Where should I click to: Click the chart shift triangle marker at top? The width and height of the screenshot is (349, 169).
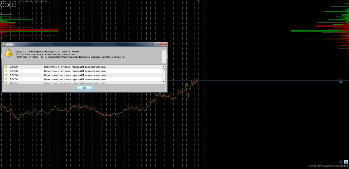pos(199,1)
